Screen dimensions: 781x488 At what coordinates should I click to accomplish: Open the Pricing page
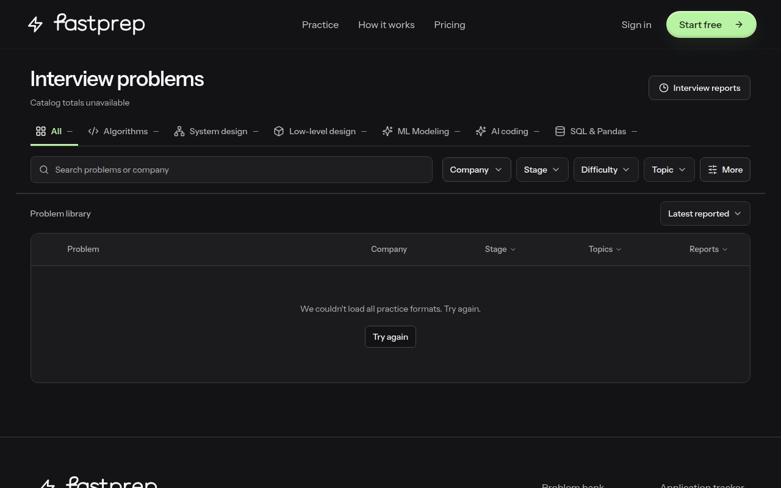tap(450, 24)
